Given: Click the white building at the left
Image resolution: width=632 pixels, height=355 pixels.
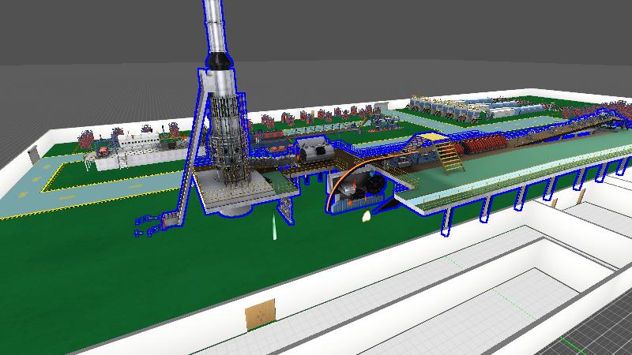Looking at the screenshot, I should coord(142,144).
